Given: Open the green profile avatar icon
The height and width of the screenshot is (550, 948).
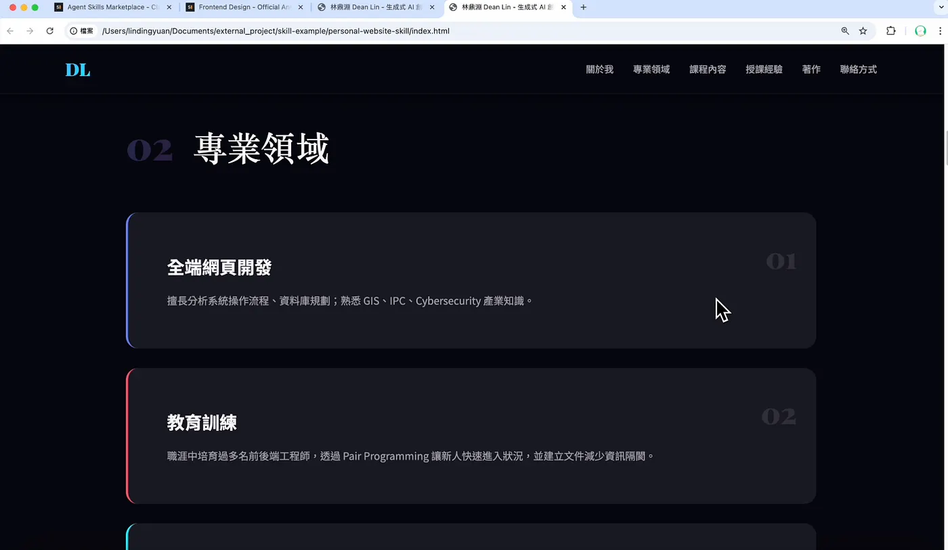Looking at the screenshot, I should tap(920, 31).
